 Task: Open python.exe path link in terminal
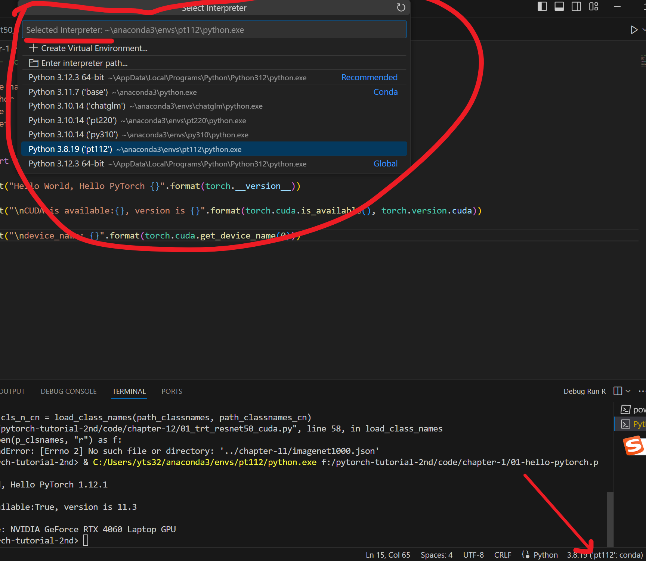coord(204,462)
